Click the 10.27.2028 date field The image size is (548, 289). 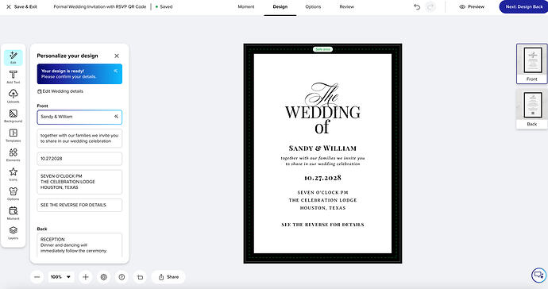[x=79, y=159]
